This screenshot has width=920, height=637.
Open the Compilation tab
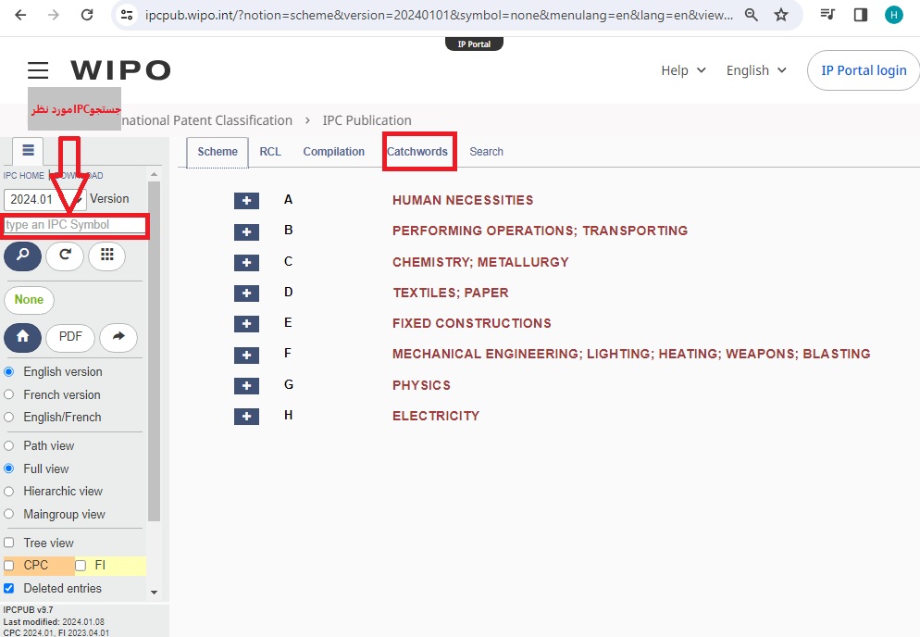[x=333, y=152]
